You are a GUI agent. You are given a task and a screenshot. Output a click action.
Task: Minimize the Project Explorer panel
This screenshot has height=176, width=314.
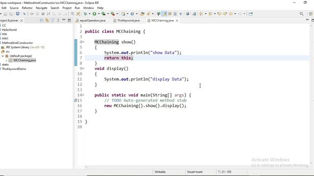click(64, 20)
